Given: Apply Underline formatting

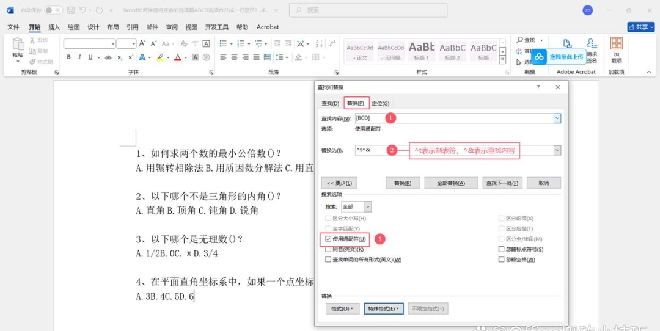Looking at the screenshot, I should tap(90, 57).
